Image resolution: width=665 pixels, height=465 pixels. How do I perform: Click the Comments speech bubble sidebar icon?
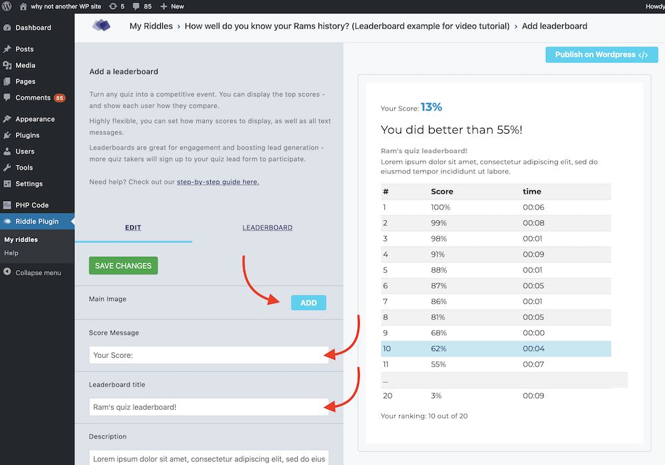pyautogui.click(x=7, y=98)
